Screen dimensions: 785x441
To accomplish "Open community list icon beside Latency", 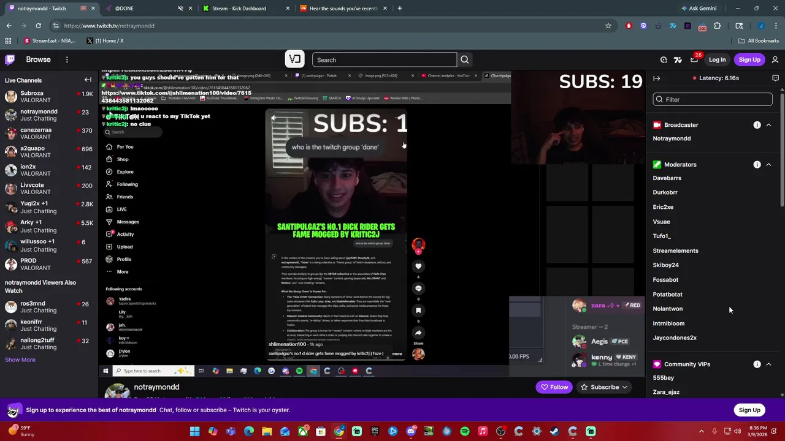I will point(775,78).
